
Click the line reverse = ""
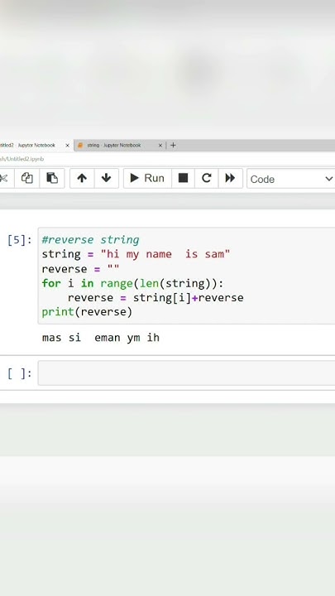click(x=80, y=269)
